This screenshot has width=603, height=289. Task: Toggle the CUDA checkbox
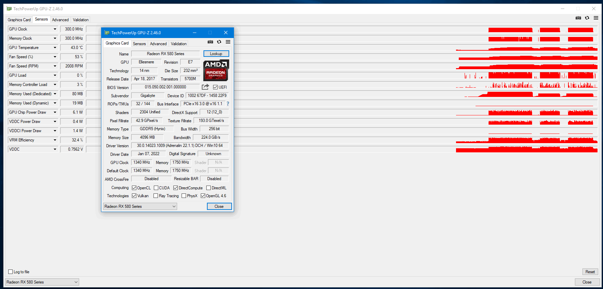coord(156,188)
